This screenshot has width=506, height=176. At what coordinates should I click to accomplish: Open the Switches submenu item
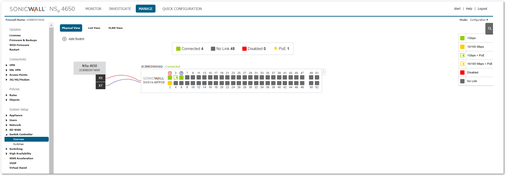tap(18, 144)
